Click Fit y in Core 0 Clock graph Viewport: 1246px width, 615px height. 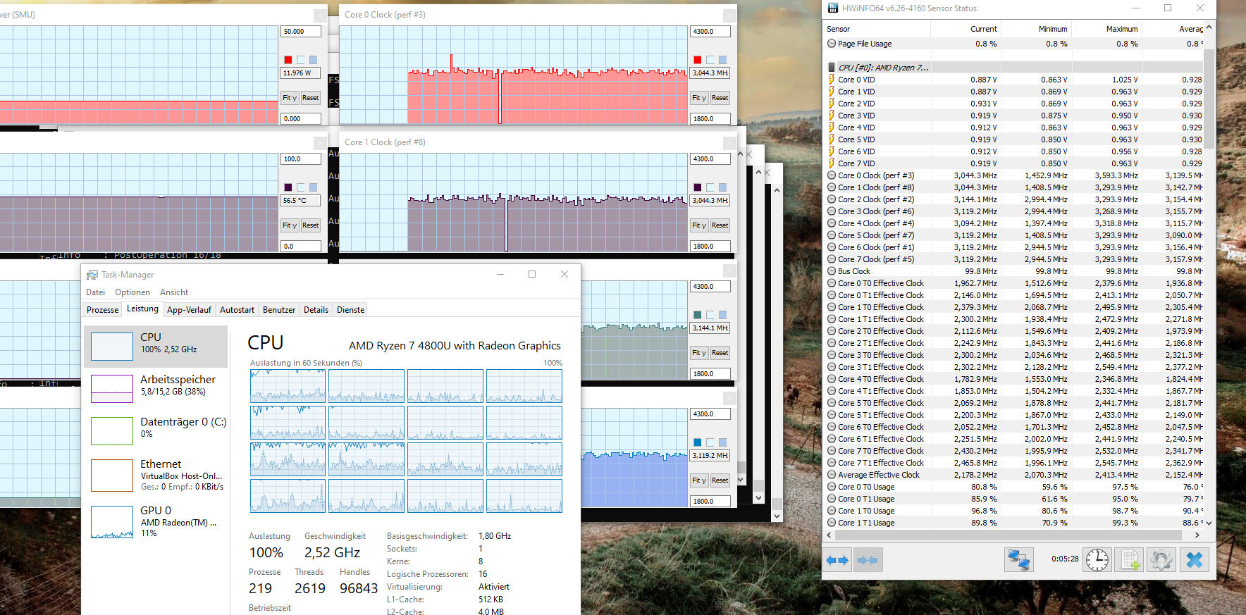tap(698, 98)
